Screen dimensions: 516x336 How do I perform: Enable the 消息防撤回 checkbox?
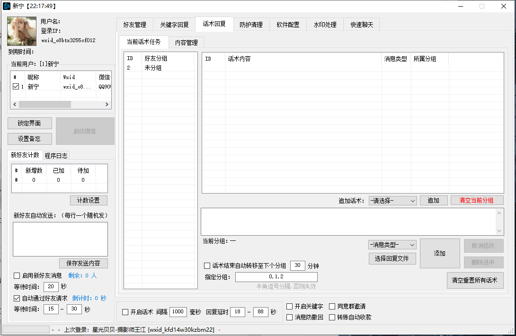coord(290,317)
